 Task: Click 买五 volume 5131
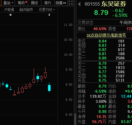click(120, 80)
